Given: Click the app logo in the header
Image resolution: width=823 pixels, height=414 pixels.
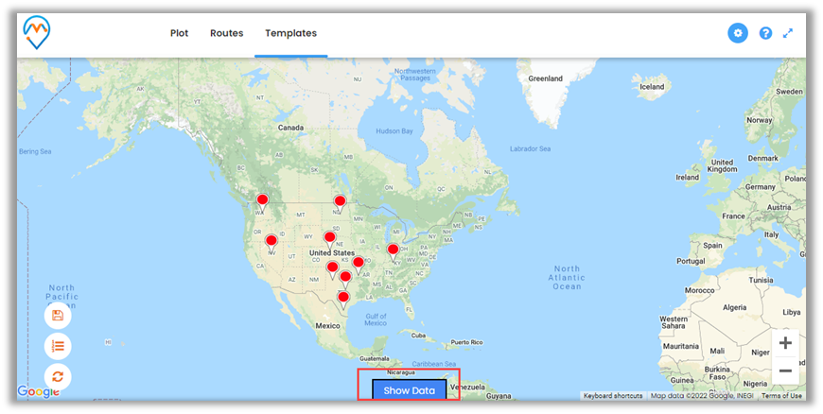Looking at the screenshot, I should tap(36, 31).
